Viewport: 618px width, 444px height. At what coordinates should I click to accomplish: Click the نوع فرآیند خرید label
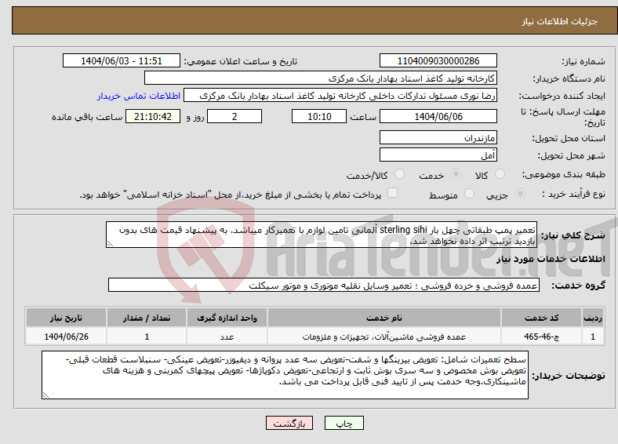573,194
